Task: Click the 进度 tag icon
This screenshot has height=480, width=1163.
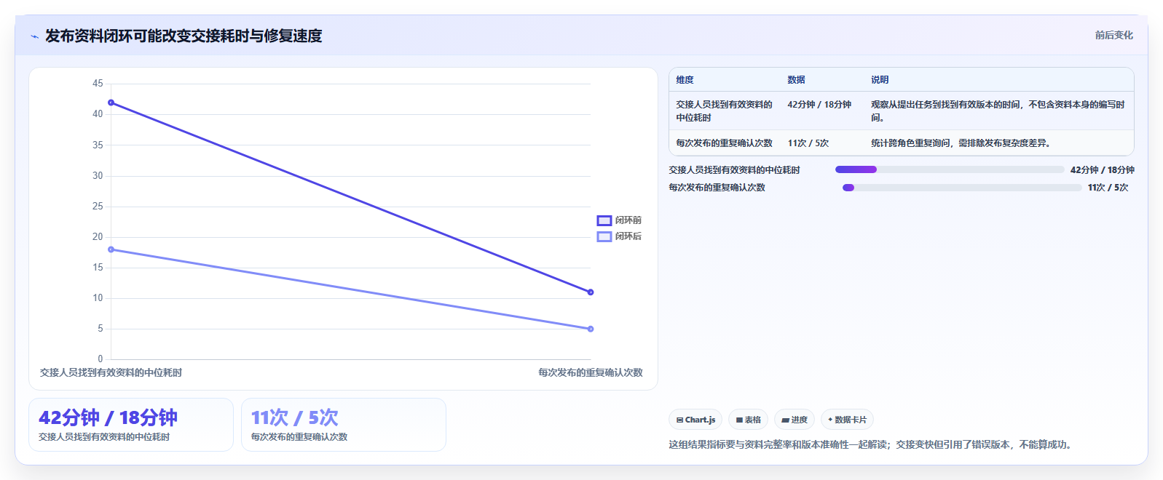Action: tap(785, 420)
